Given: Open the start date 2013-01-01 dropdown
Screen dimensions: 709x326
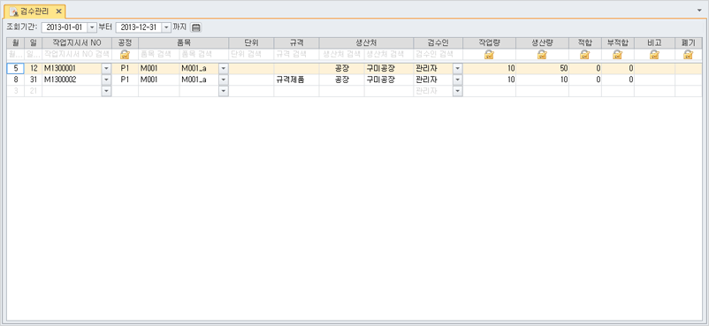Looking at the screenshot, I should point(91,27).
